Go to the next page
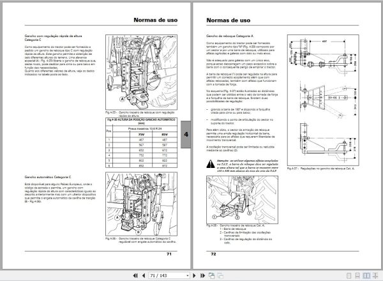The image size is (383, 281). pyautogui.click(x=195, y=276)
